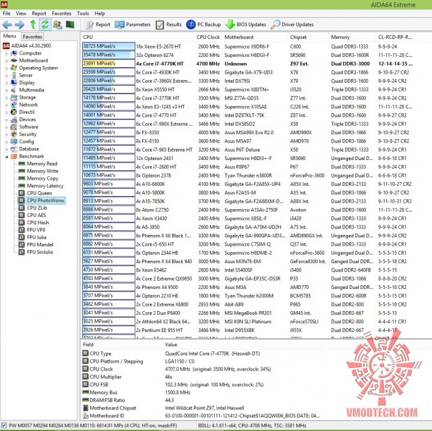Image resolution: width=432 pixels, height=431 pixels.
Task: Click the users icon in toolbar
Action: (58, 25)
